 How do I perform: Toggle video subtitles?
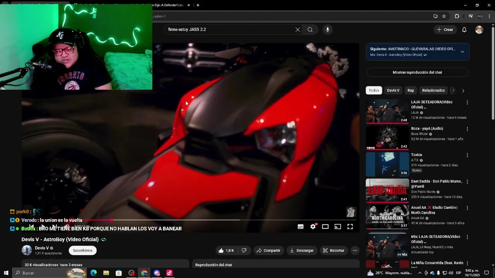[300, 227]
